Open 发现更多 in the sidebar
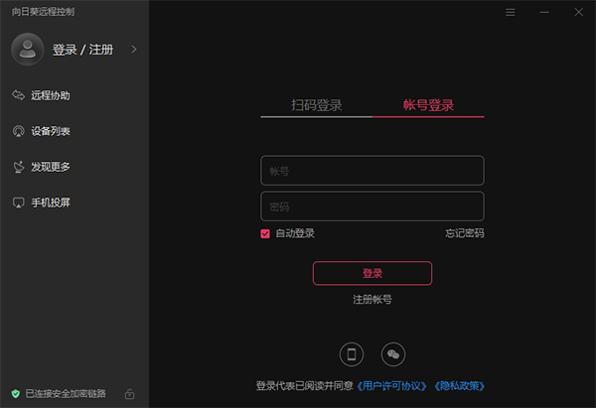Viewport: 596px width, 408px height. (51, 167)
